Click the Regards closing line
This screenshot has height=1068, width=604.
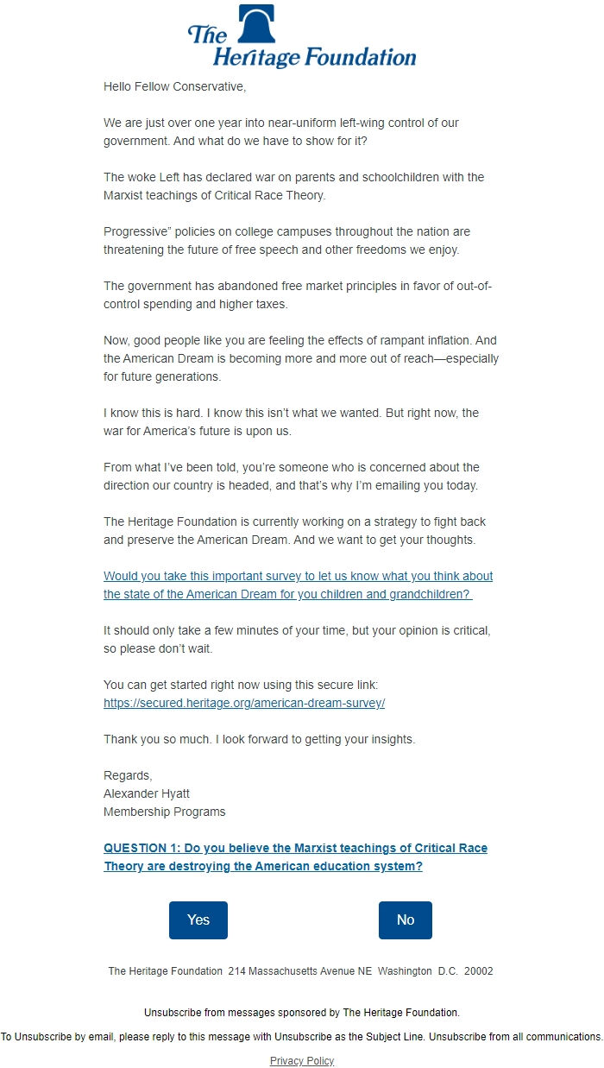pos(122,775)
